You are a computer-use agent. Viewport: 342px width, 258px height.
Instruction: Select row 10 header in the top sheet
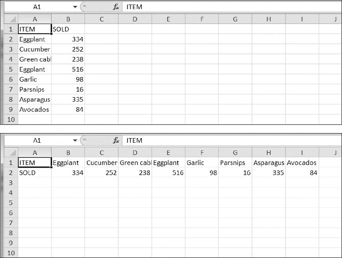click(11, 119)
